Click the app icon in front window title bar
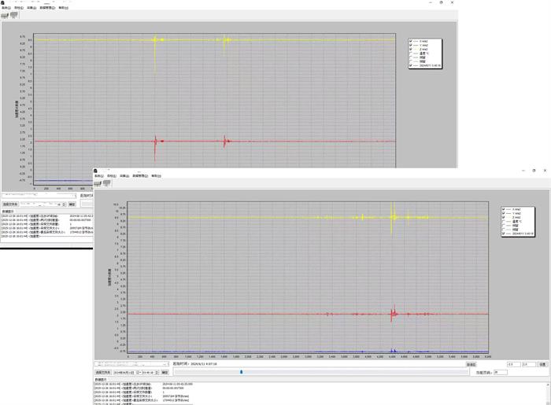551x405 pixels. [x=96, y=170]
